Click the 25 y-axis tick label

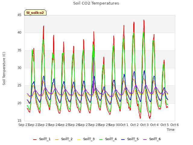(19, 85)
